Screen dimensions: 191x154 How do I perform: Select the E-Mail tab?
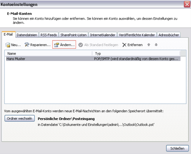coord(8,35)
